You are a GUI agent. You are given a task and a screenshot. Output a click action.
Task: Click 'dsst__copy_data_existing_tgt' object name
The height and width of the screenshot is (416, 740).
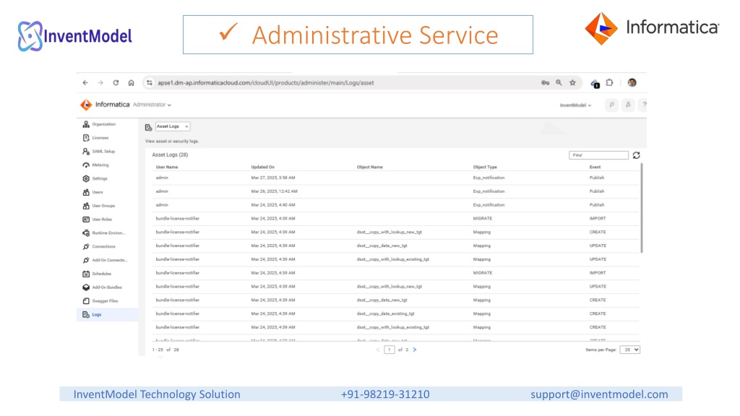(x=386, y=313)
